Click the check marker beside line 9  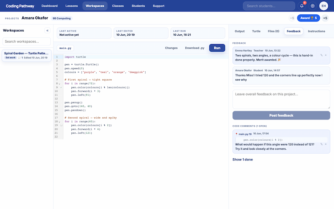pyautogui.click(x=61, y=87)
